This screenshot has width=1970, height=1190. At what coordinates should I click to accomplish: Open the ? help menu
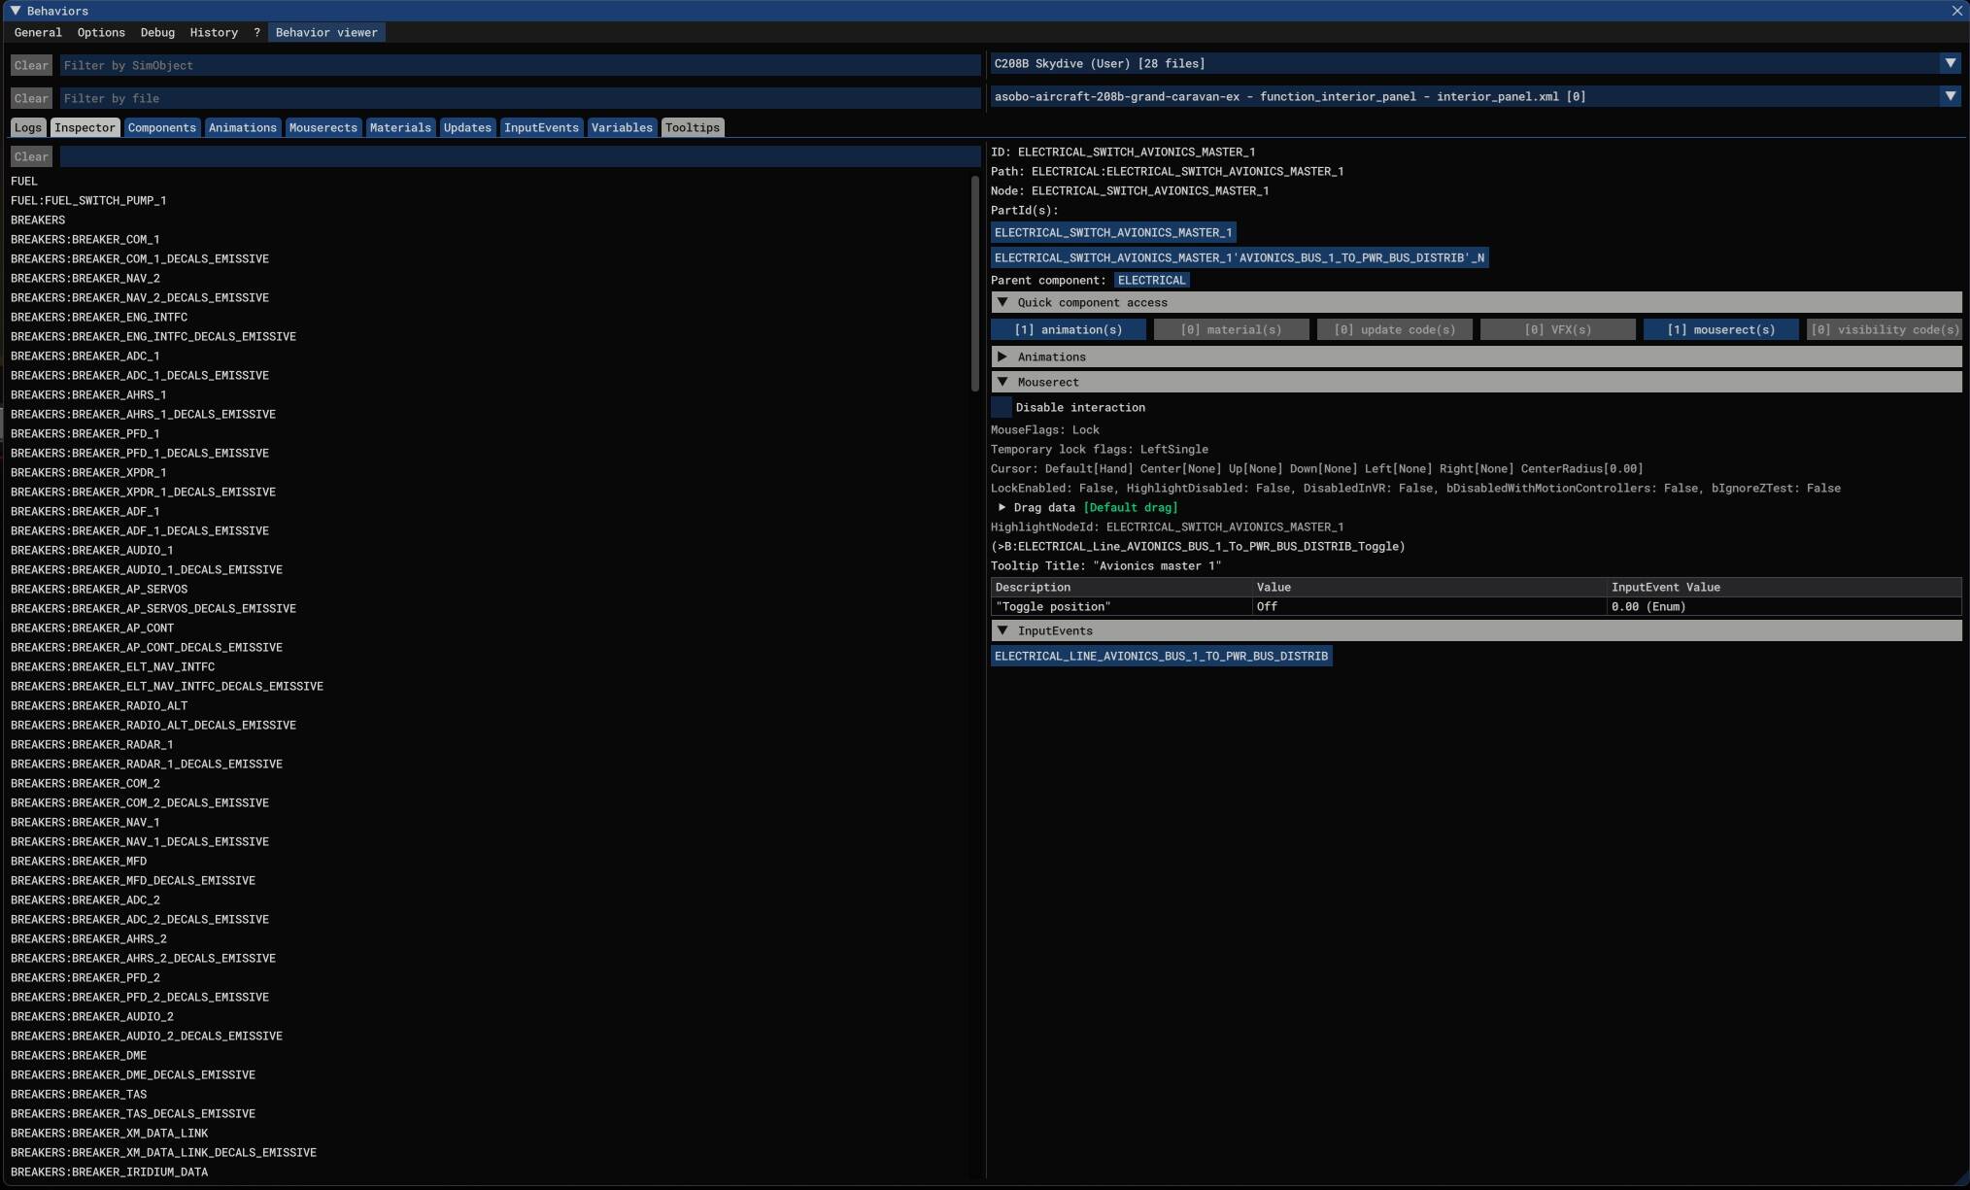coord(256,33)
